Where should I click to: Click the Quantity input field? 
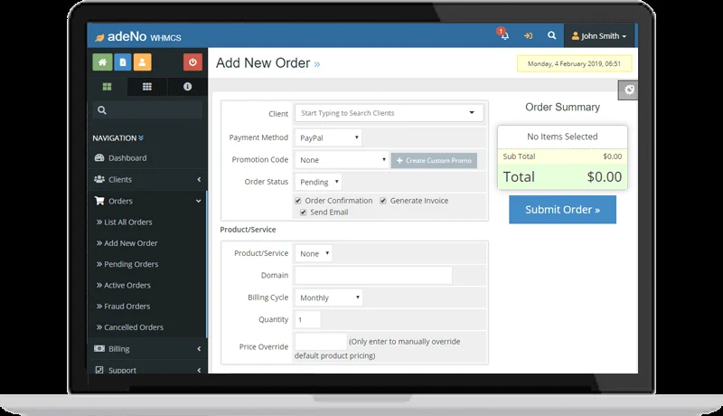click(x=307, y=319)
